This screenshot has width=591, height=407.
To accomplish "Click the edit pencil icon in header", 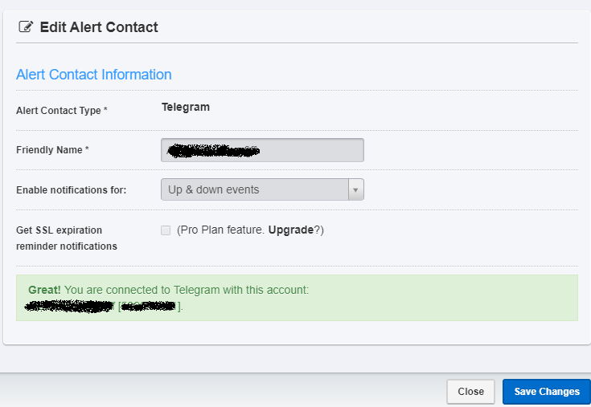I will [26, 27].
